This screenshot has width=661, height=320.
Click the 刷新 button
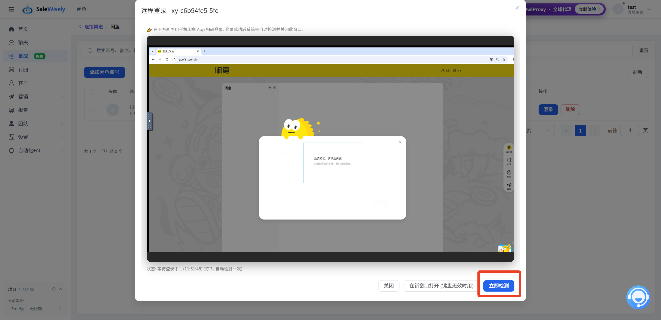[637, 72]
